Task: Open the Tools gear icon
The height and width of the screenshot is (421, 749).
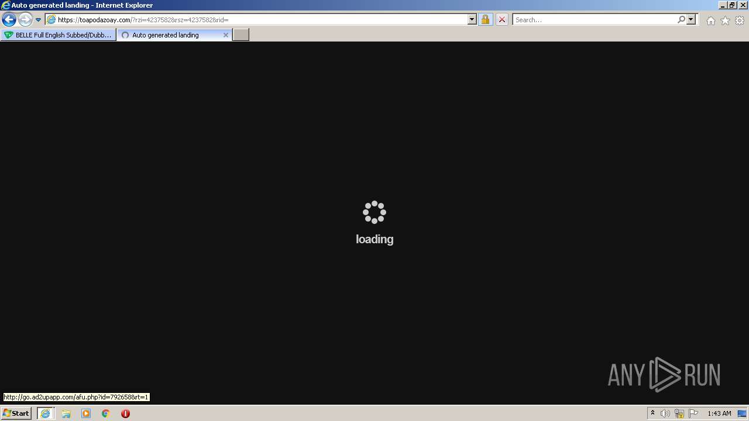Action: click(740, 20)
